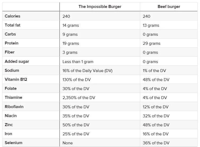Click the Folate row label

[11, 88]
